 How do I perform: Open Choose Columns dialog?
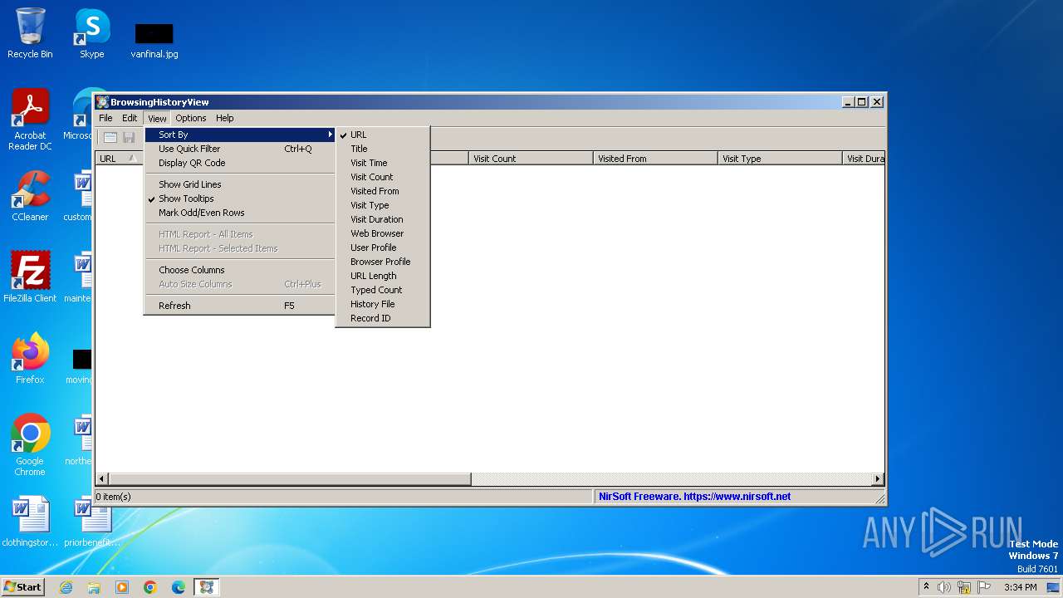click(240, 270)
